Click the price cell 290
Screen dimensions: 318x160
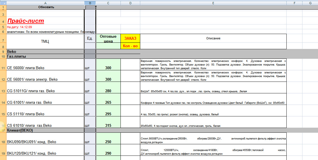108,150
